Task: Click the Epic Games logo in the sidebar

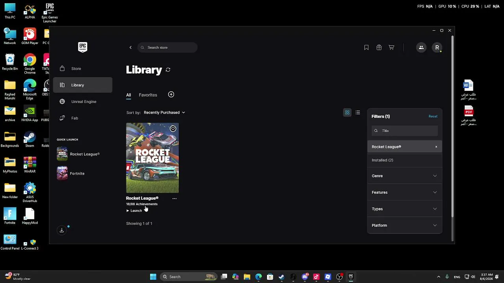Action: coord(82,47)
